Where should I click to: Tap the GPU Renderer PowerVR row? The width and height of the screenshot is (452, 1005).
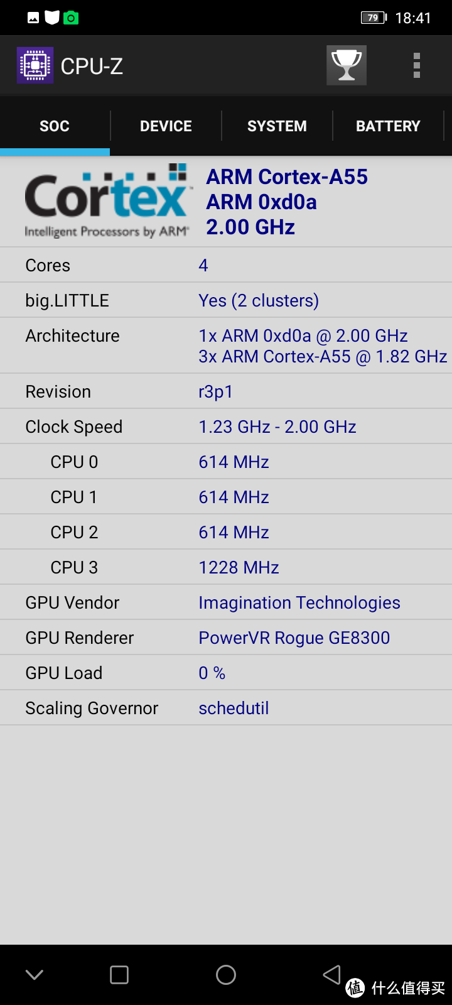click(x=226, y=638)
